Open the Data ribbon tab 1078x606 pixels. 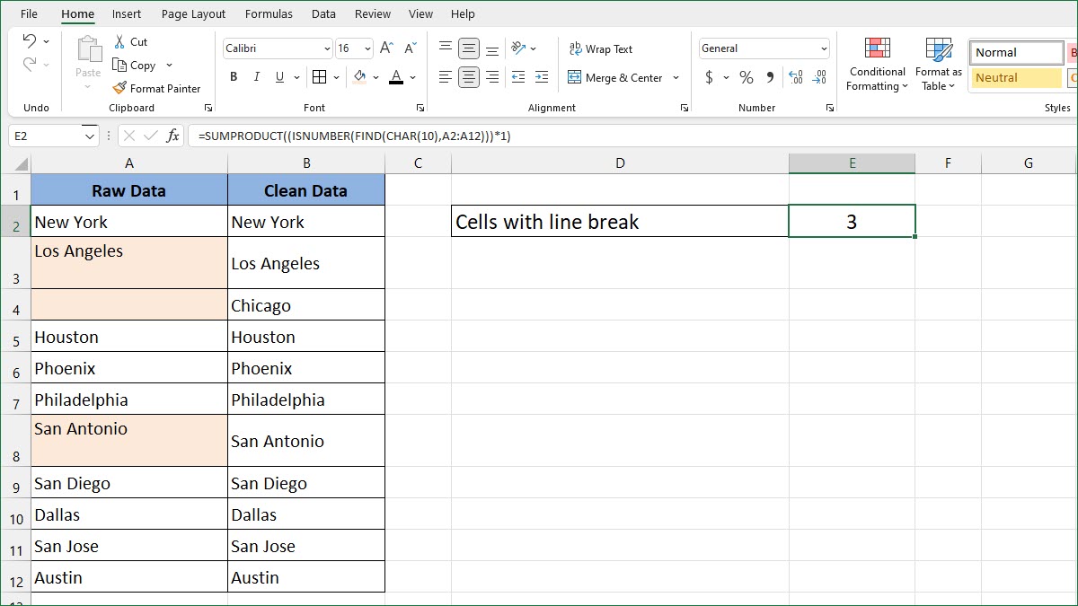pos(323,13)
